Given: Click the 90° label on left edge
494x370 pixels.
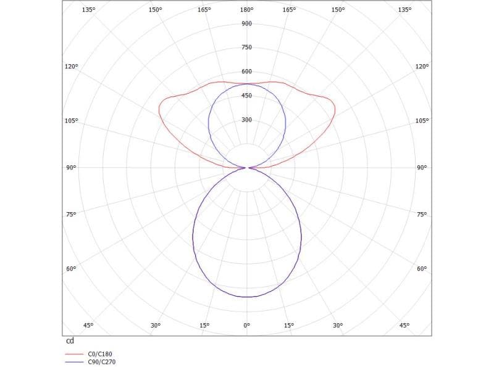Looking at the screenshot, I should click(x=70, y=168).
